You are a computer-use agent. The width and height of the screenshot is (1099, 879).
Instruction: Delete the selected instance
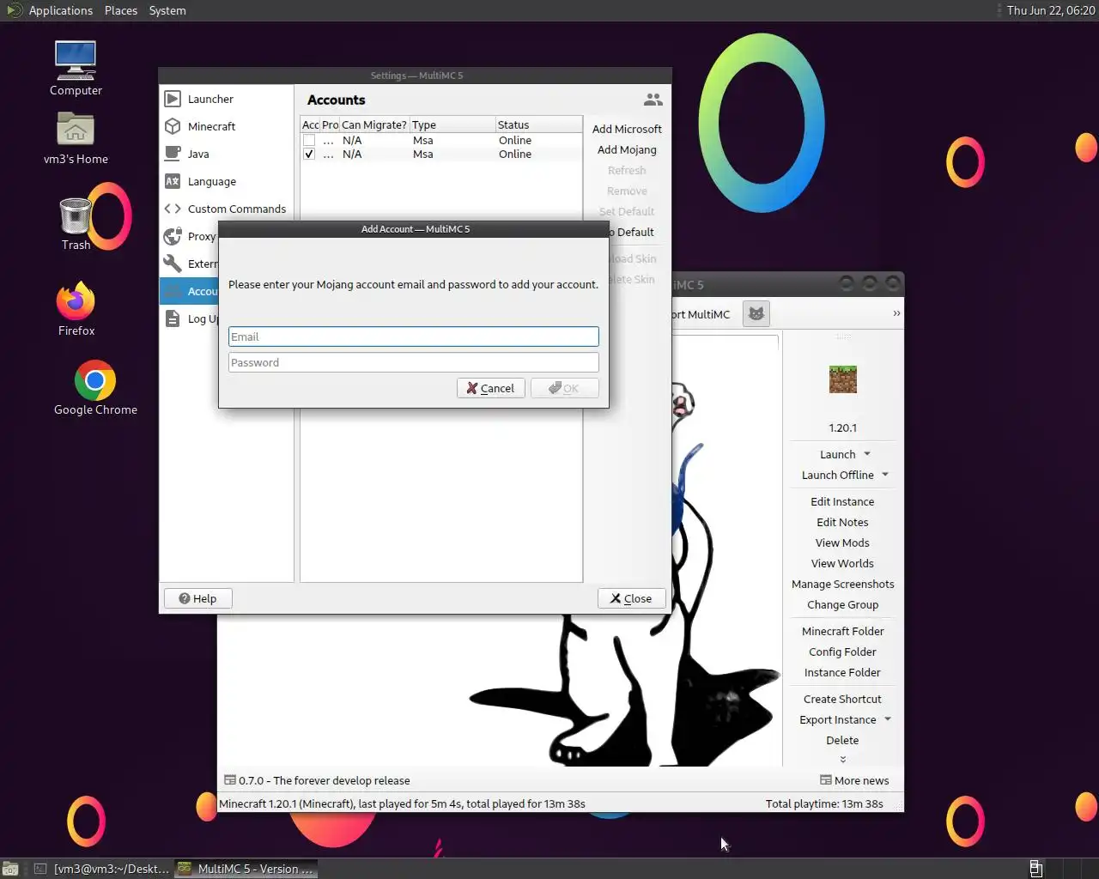coord(843,740)
